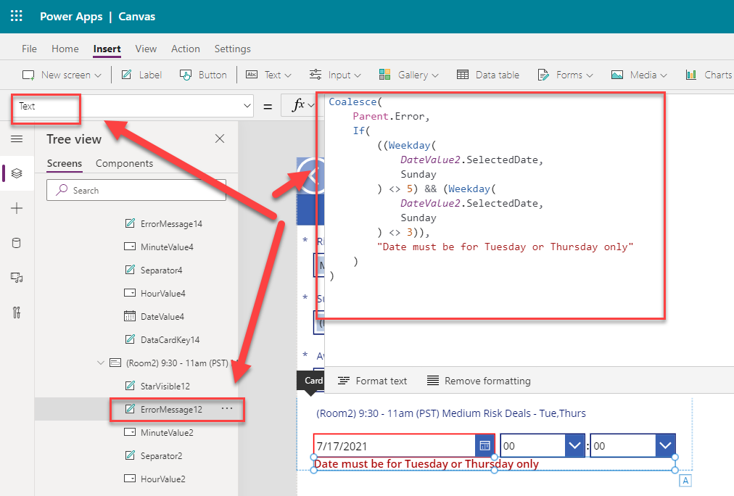The height and width of the screenshot is (496, 734).
Task: Select ErrorMessage14 in the tree
Action: 171,223
